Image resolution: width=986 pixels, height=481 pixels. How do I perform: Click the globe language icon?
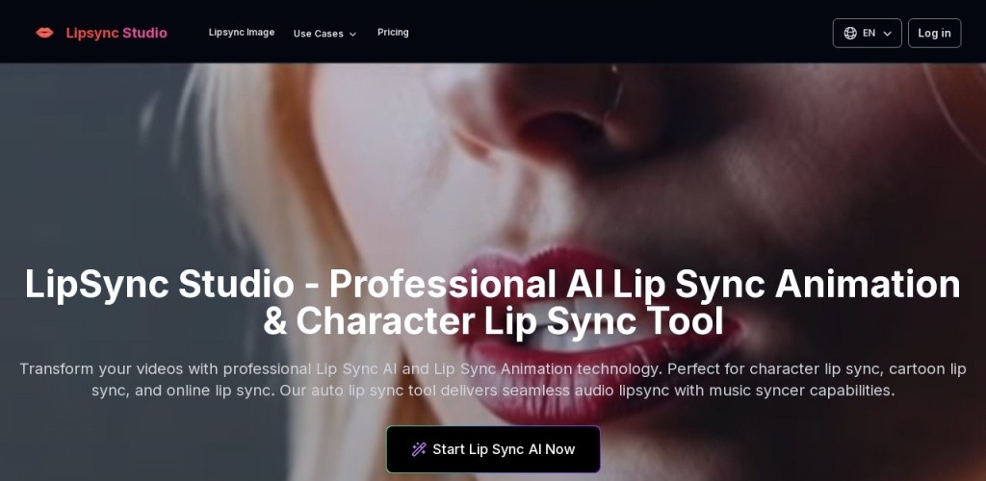pos(850,34)
